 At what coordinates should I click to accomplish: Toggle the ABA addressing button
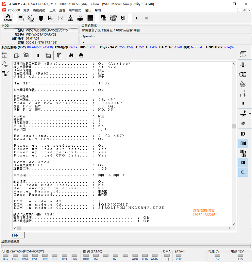tap(243, 143)
